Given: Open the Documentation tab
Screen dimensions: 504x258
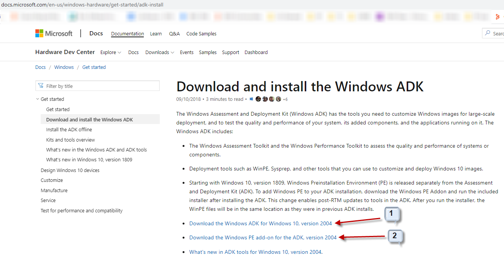Looking at the screenshot, I should tap(127, 34).
